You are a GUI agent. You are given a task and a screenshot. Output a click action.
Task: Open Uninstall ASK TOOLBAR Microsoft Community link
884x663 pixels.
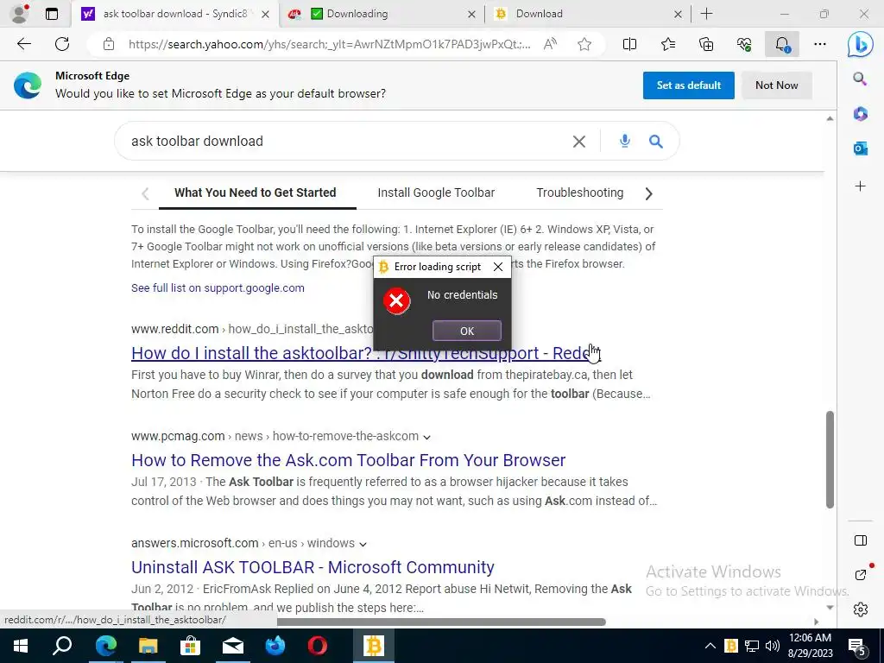tap(313, 567)
